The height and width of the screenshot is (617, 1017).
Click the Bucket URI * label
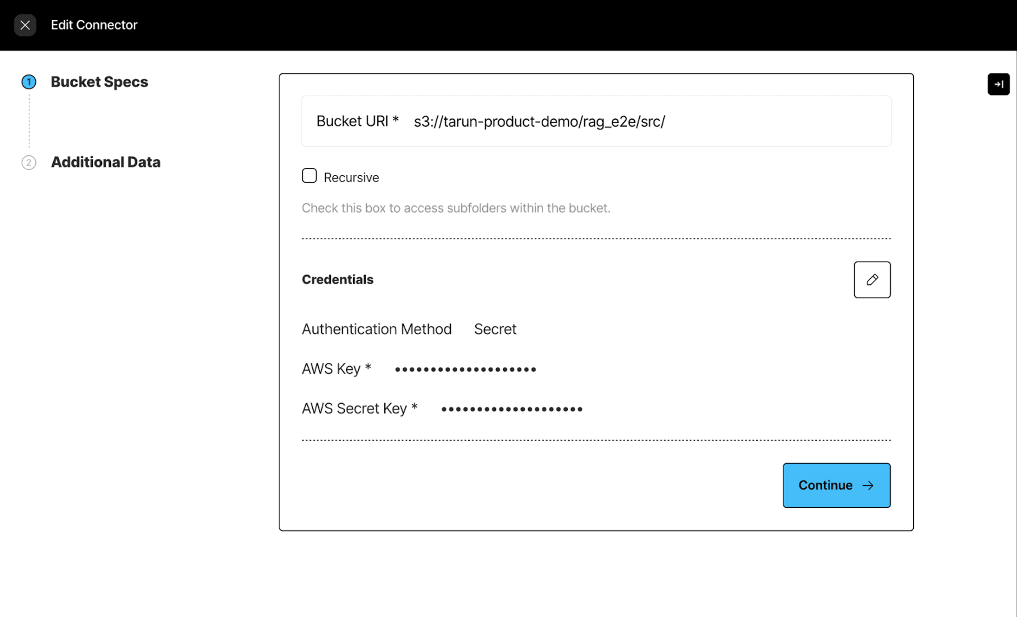[358, 121]
